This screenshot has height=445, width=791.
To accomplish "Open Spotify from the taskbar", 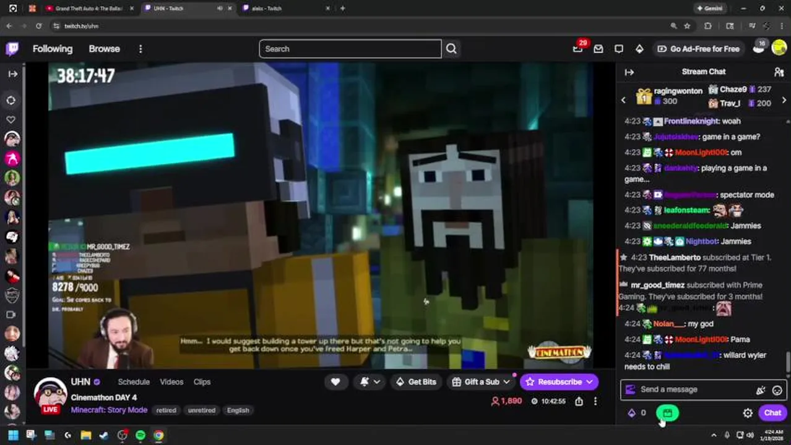I will [140, 435].
